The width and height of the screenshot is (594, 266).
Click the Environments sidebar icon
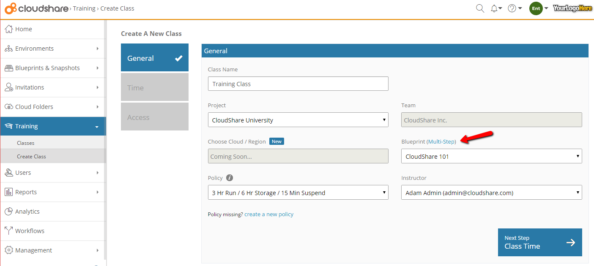click(x=8, y=49)
